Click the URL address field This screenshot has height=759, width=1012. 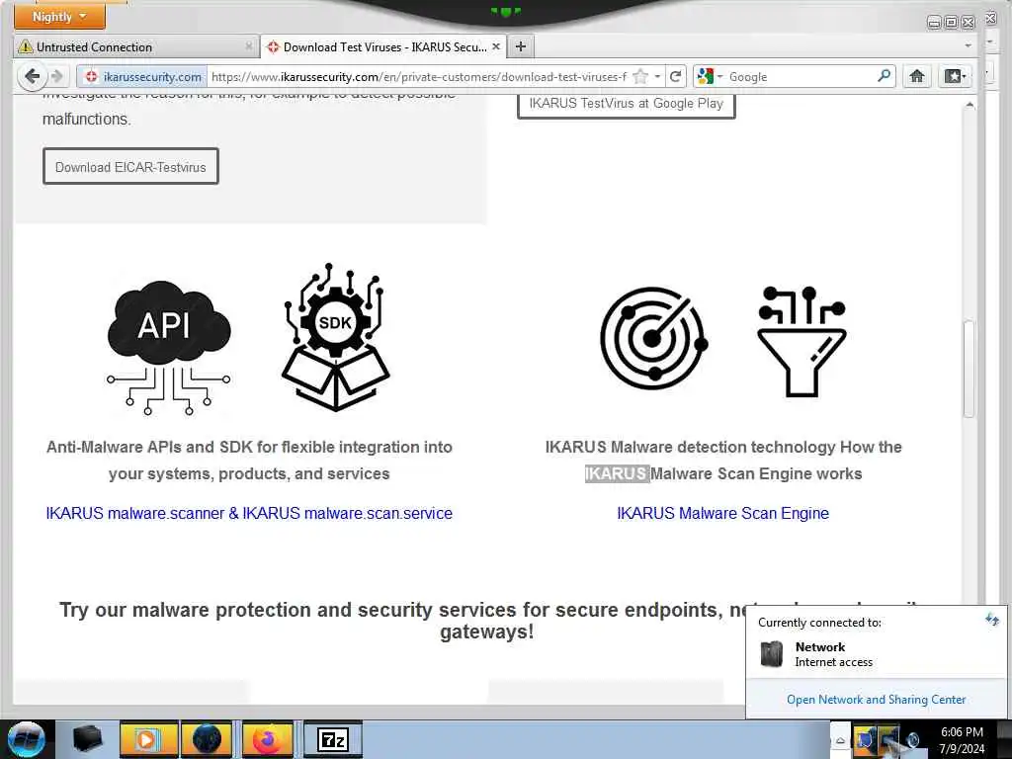coord(418,76)
